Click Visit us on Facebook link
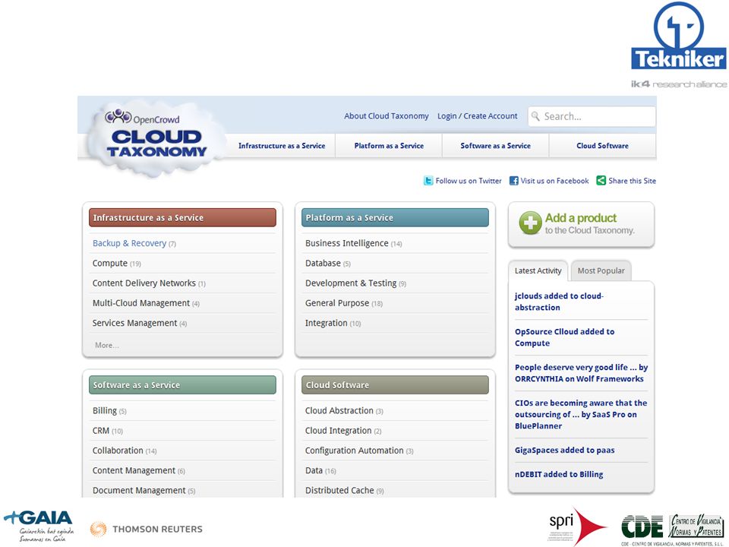 point(554,181)
